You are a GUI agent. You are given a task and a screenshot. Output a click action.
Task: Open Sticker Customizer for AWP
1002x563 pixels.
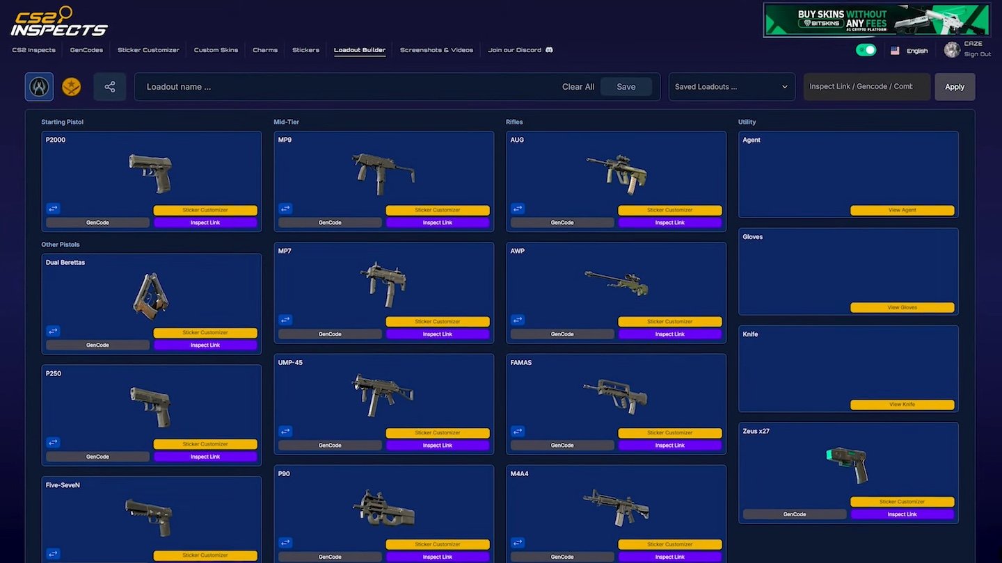tap(669, 322)
